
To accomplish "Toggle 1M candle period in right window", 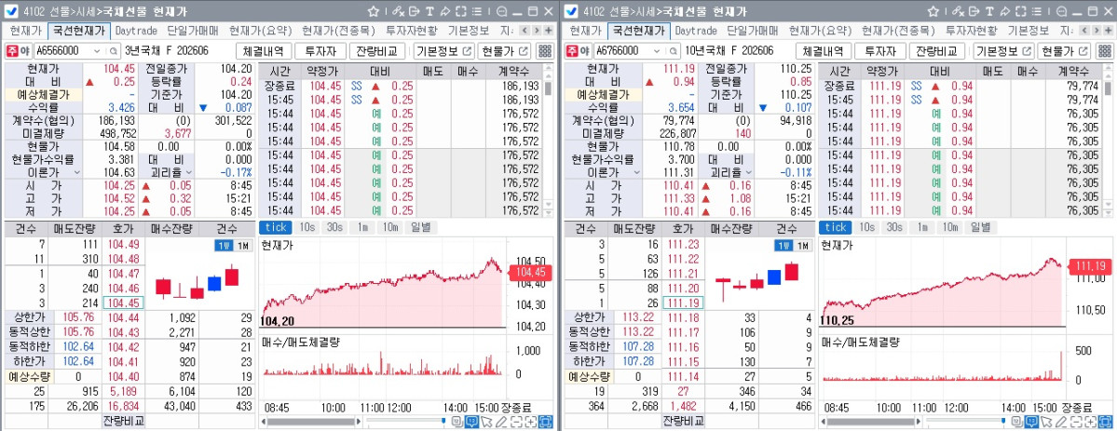I will point(802,246).
